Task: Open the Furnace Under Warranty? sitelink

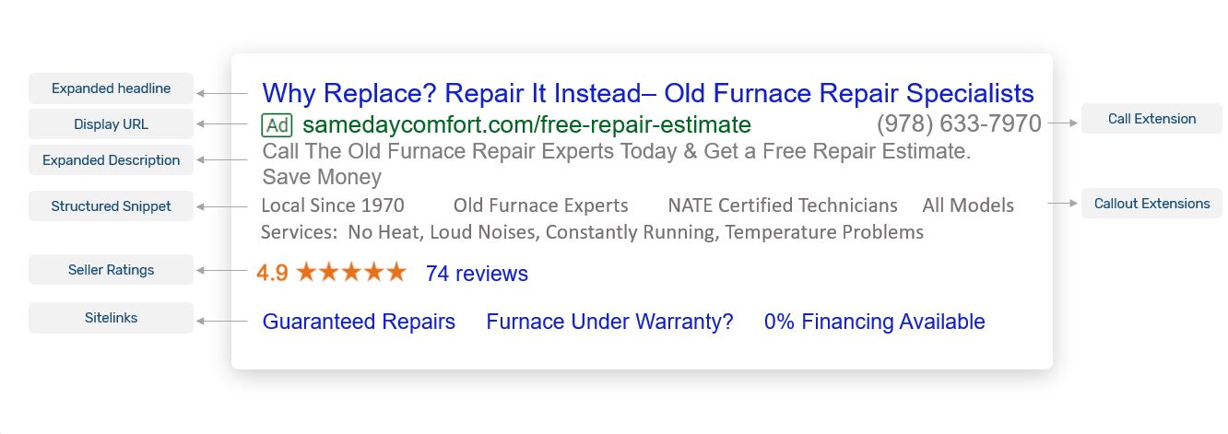Action: coord(609,322)
